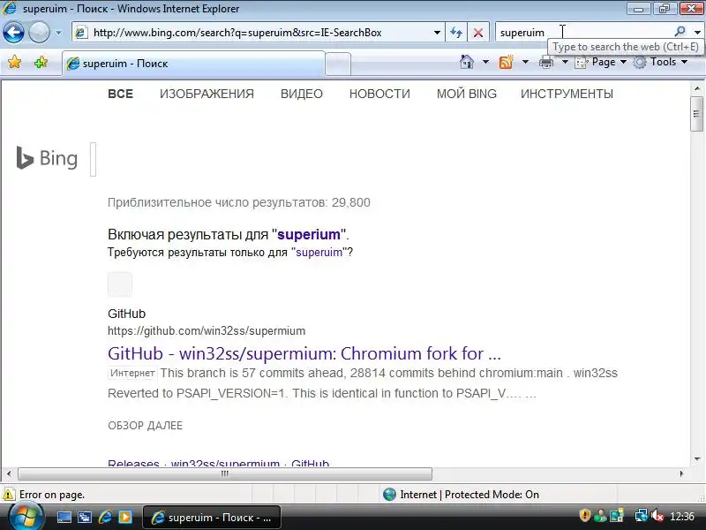706x530 pixels.
Task: Launch Windows Media Player quick launch icon
Action: [124, 517]
